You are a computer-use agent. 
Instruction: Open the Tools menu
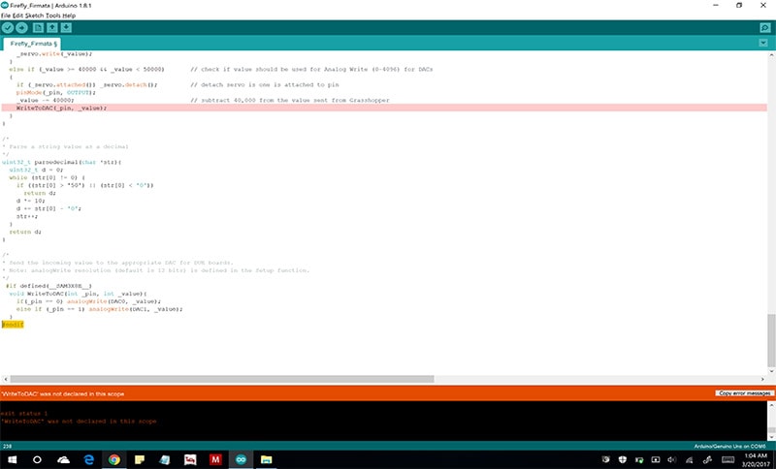point(53,16)
